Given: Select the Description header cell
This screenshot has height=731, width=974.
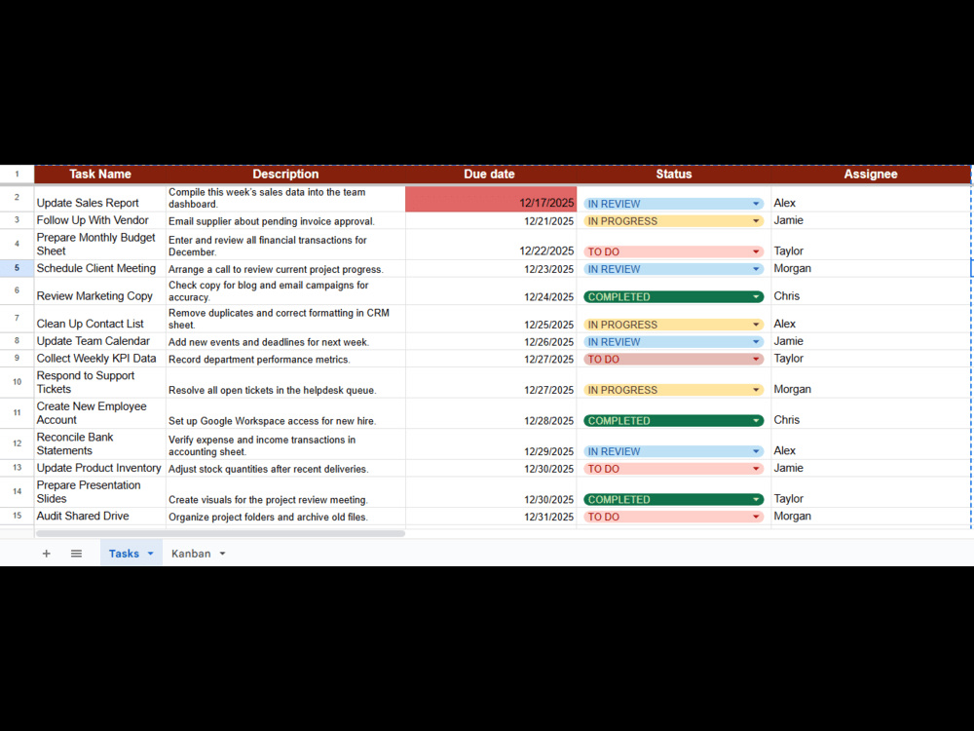Looking at the screenshot, I should [285, 174].
